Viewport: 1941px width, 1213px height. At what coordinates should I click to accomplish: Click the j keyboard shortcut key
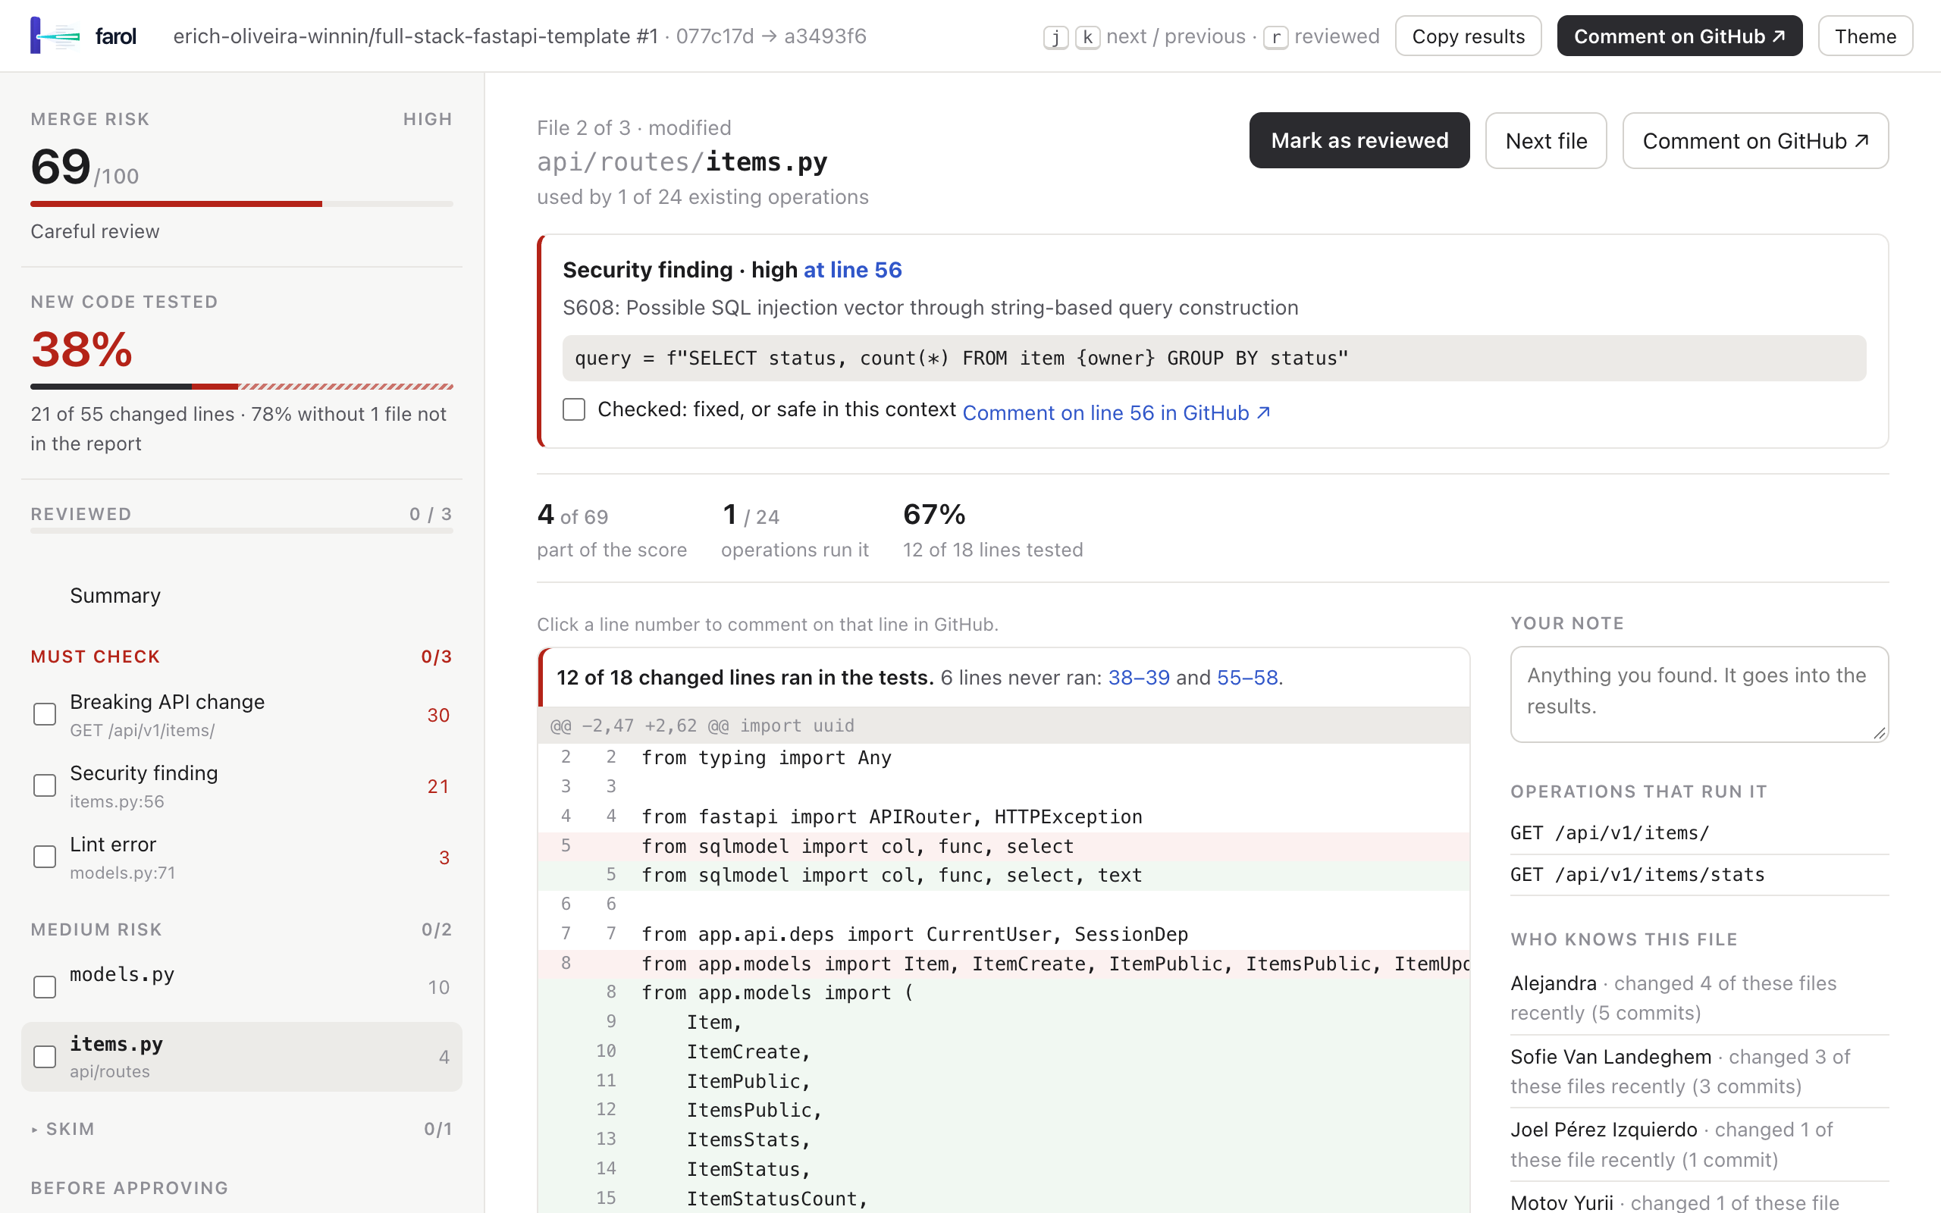click(x=1055, y=37)
